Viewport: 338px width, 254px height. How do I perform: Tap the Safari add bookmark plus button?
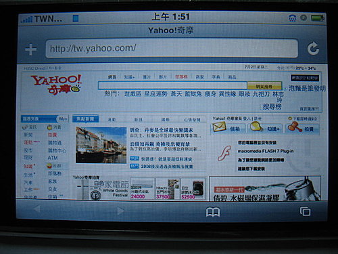[x=31, y=49]
